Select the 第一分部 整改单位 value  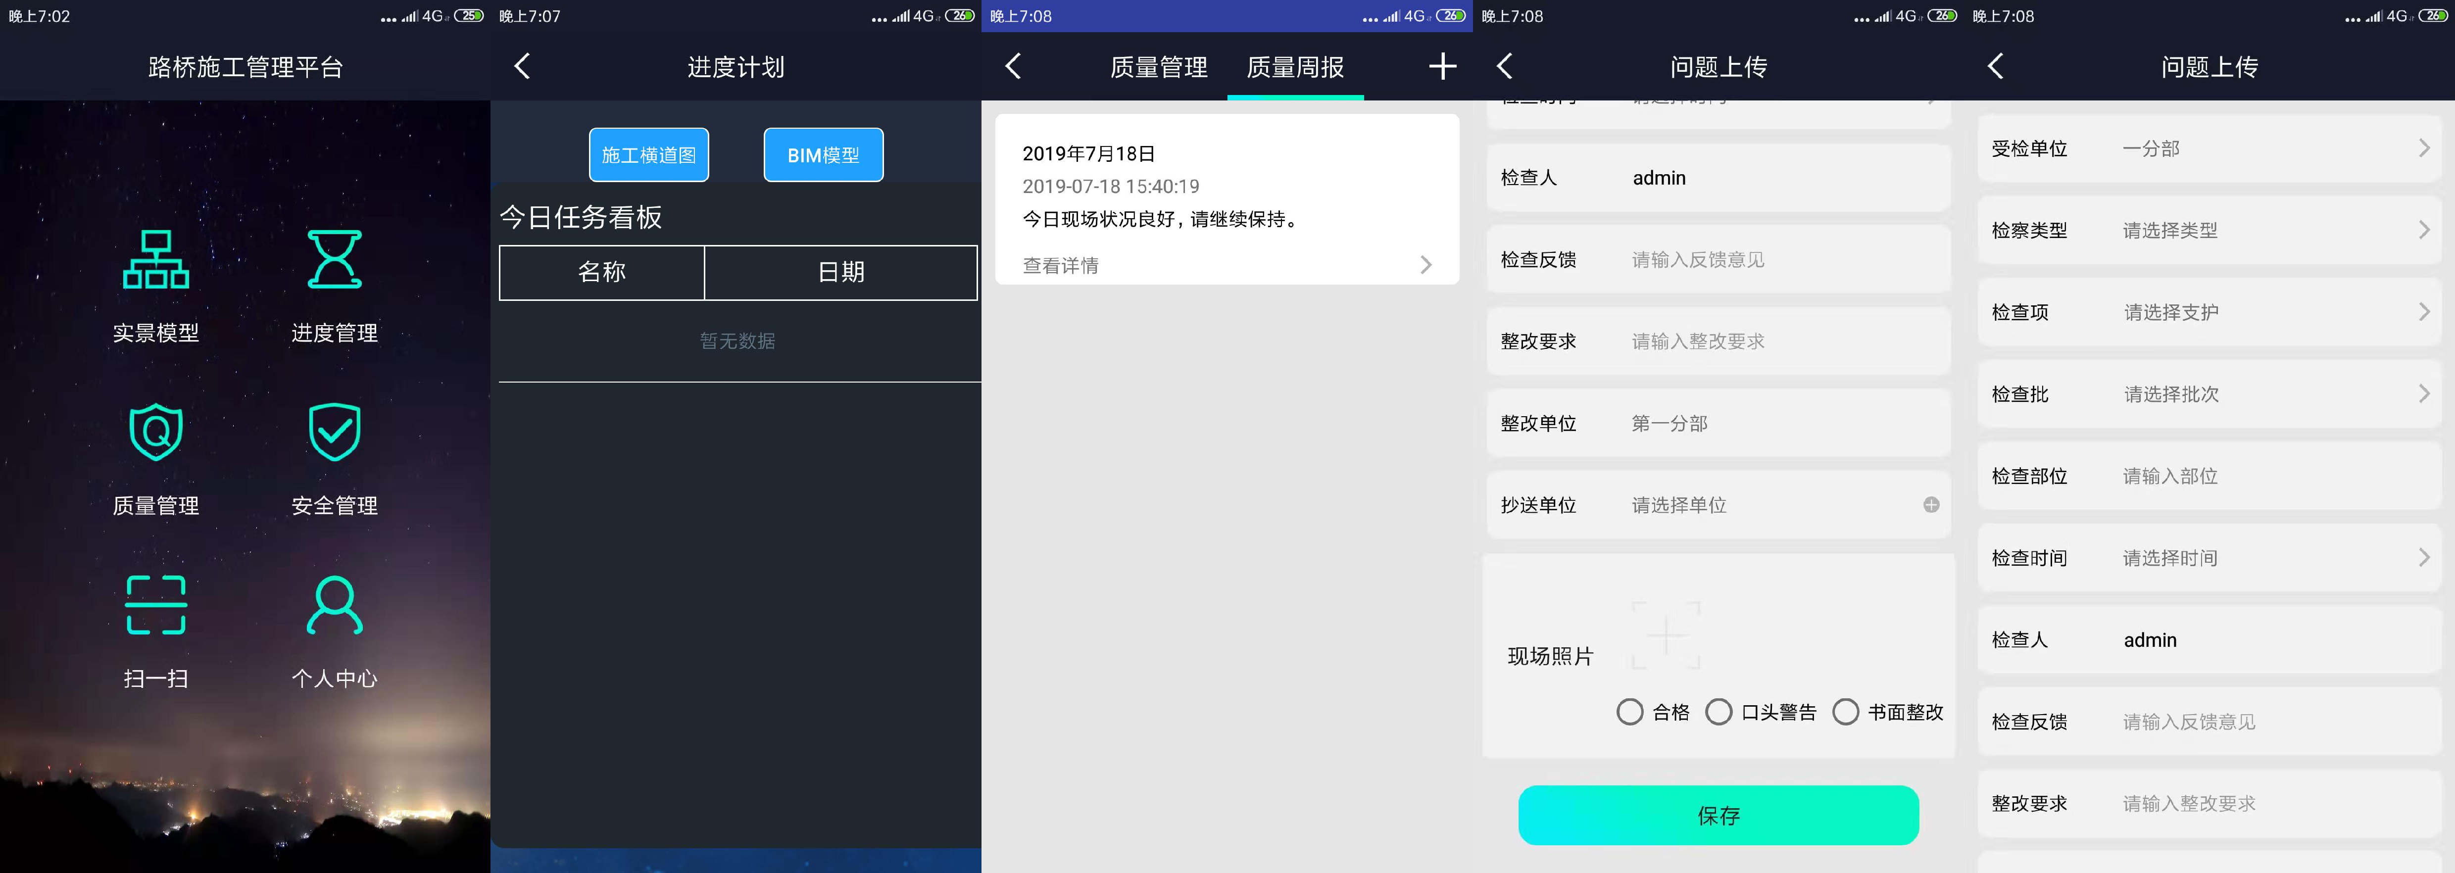(x=1669, y=423)
